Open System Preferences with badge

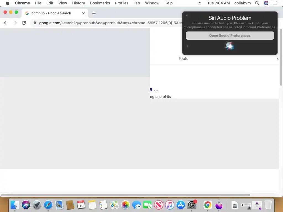point(192,205)
